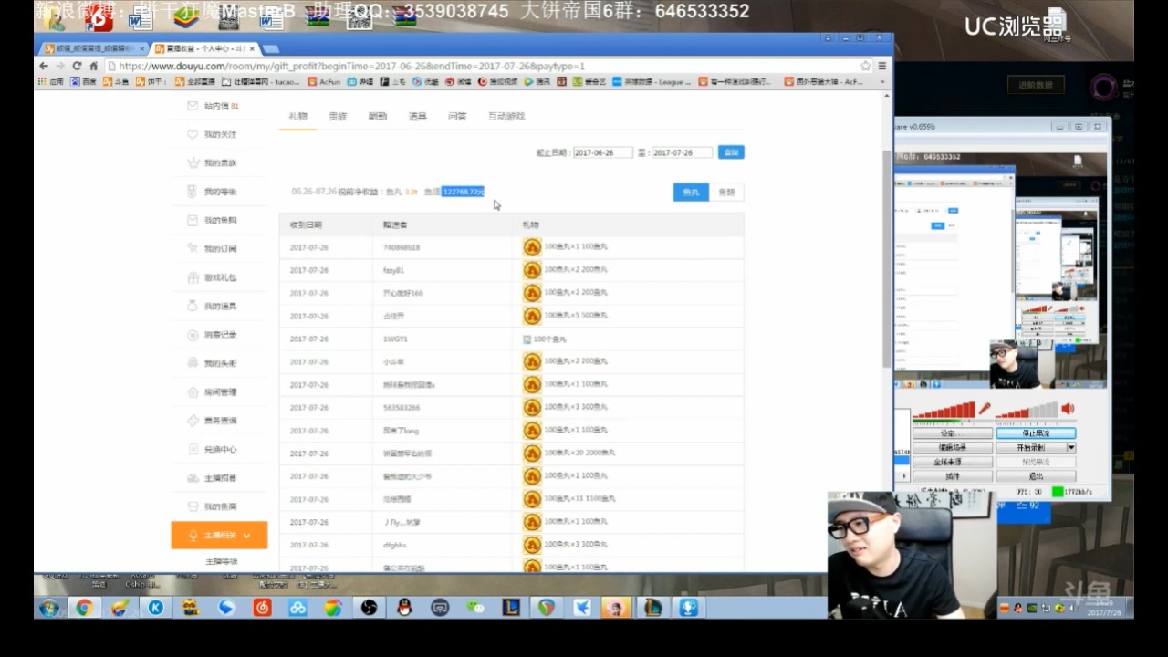Switch to the 互动游戏 tab
The image size is (1168, 657).
(x=506, y=117)
